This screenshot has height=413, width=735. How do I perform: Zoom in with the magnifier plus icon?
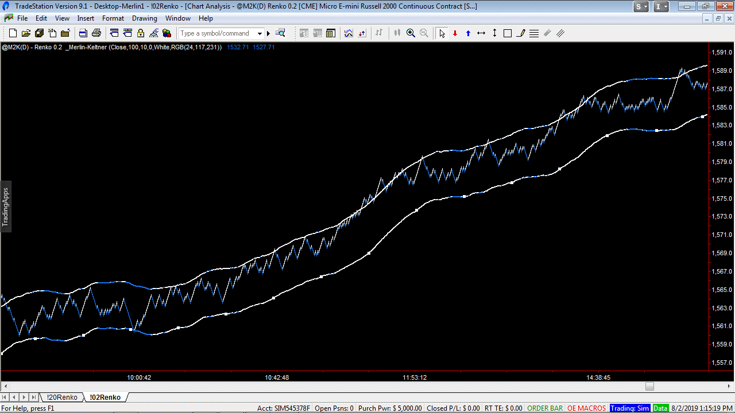(x=411, y=33)
